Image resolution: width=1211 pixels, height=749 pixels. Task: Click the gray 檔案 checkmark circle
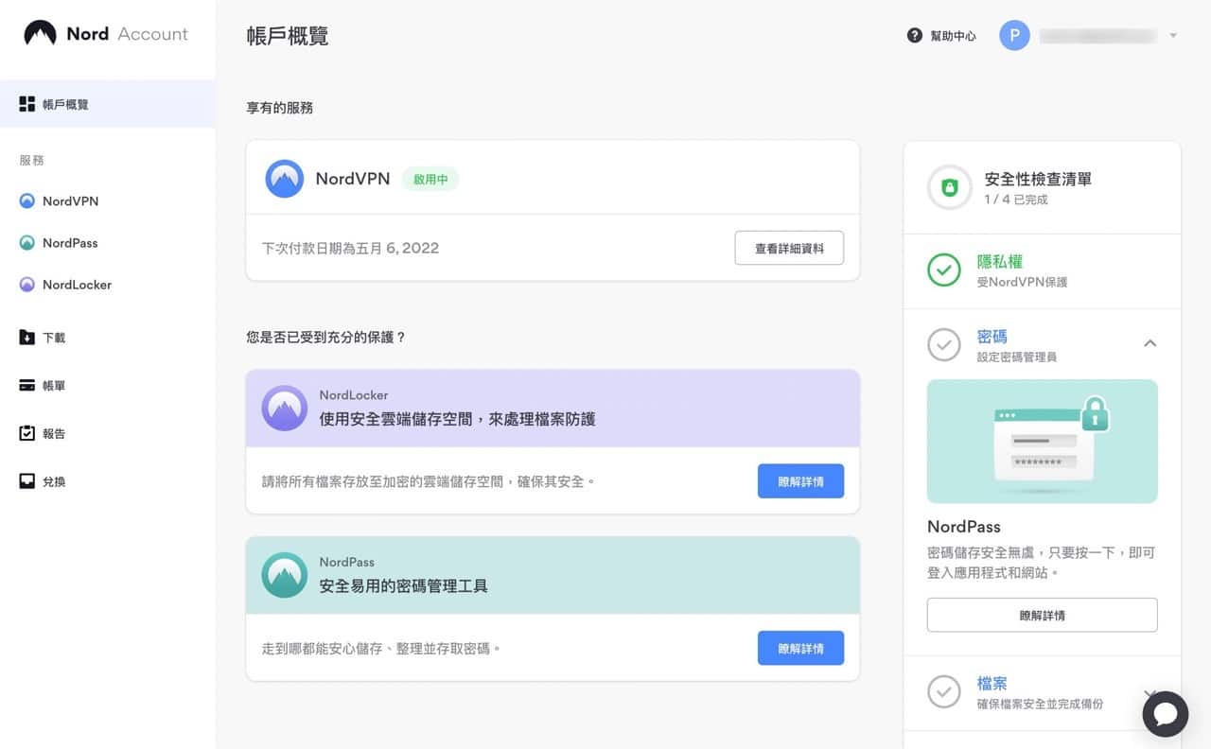click(x=943, y=692)
